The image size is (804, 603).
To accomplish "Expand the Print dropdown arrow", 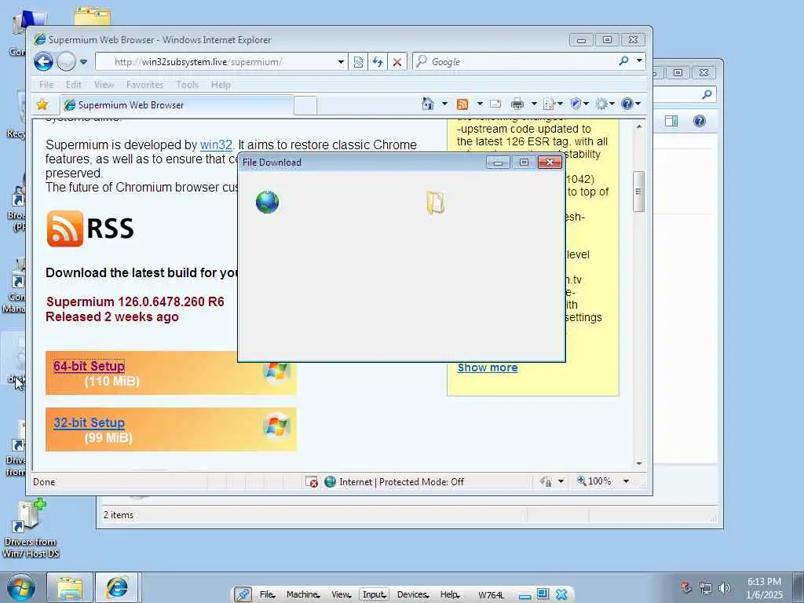I will click(533, 104).
